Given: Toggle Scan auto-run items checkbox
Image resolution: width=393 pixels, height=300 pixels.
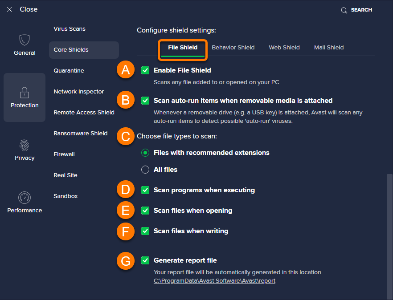Looking at the screenshot, I should coord(145,101).
